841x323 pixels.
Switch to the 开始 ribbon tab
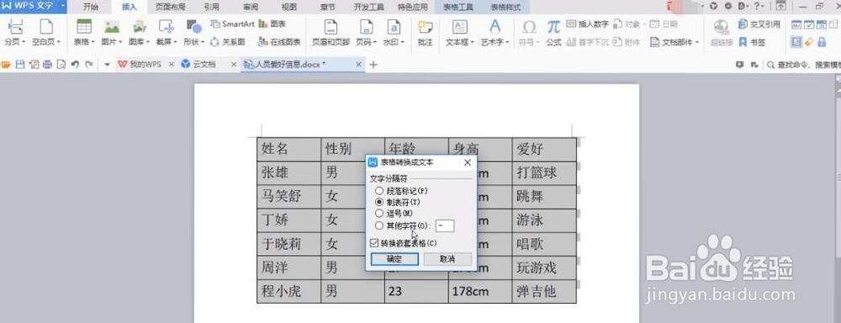91,7
